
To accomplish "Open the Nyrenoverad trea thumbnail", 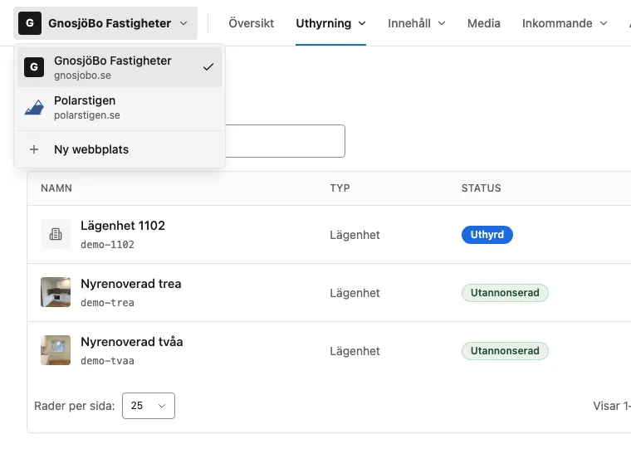I will click(56, 292).
